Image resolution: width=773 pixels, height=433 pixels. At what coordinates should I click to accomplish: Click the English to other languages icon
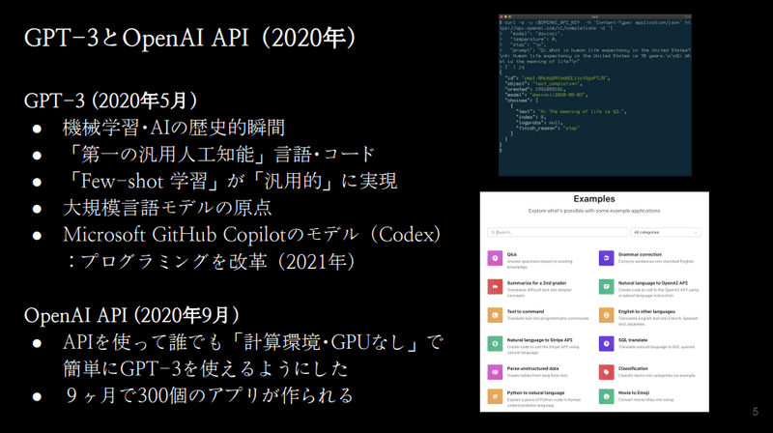[607, 315]
